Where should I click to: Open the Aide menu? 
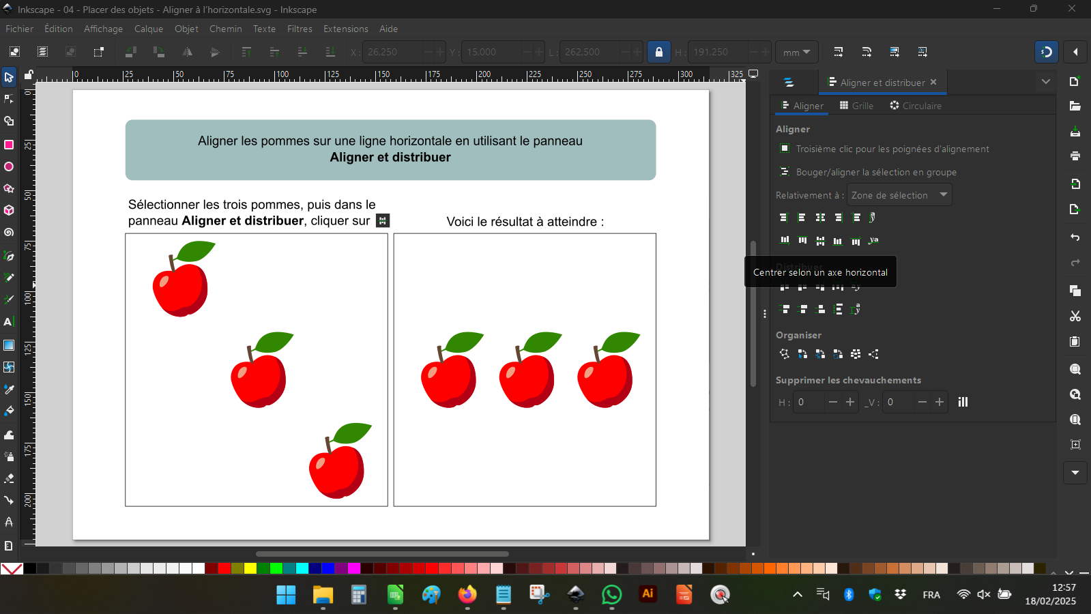(388, 29)
